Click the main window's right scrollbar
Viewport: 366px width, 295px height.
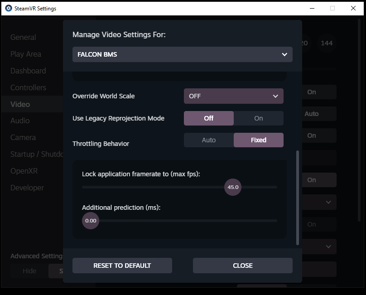tap(359, 120)
